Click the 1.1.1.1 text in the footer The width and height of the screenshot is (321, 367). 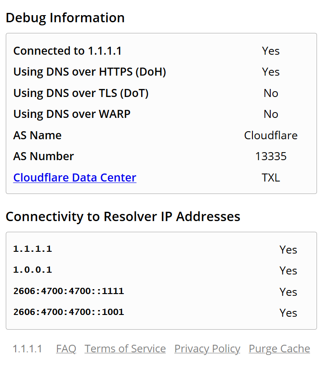pyautogui.click(x=27, y=349)
